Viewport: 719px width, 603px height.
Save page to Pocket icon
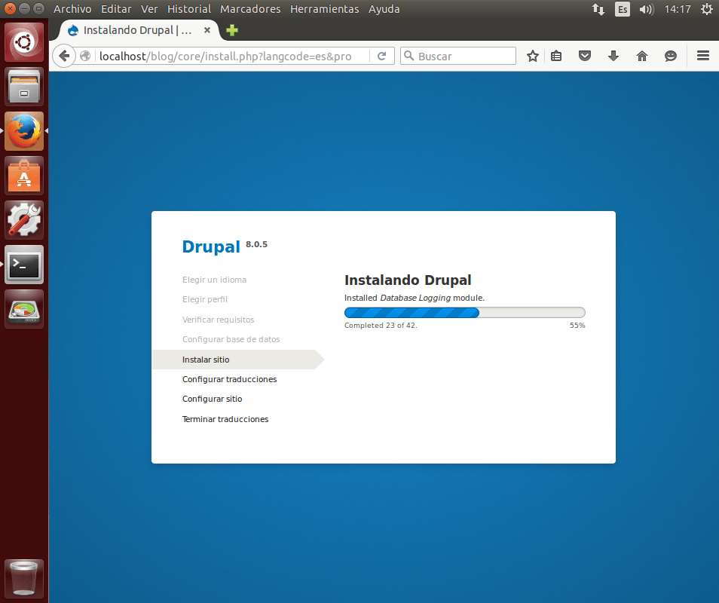[585, 57]
